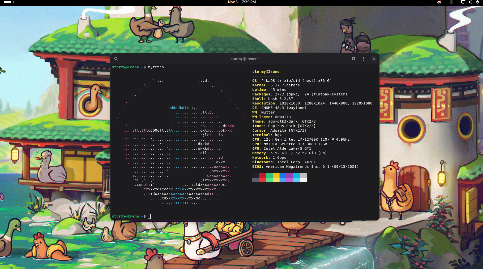
Task: Click the OS line showing PikaOS
Action: [x=292, y=81]
